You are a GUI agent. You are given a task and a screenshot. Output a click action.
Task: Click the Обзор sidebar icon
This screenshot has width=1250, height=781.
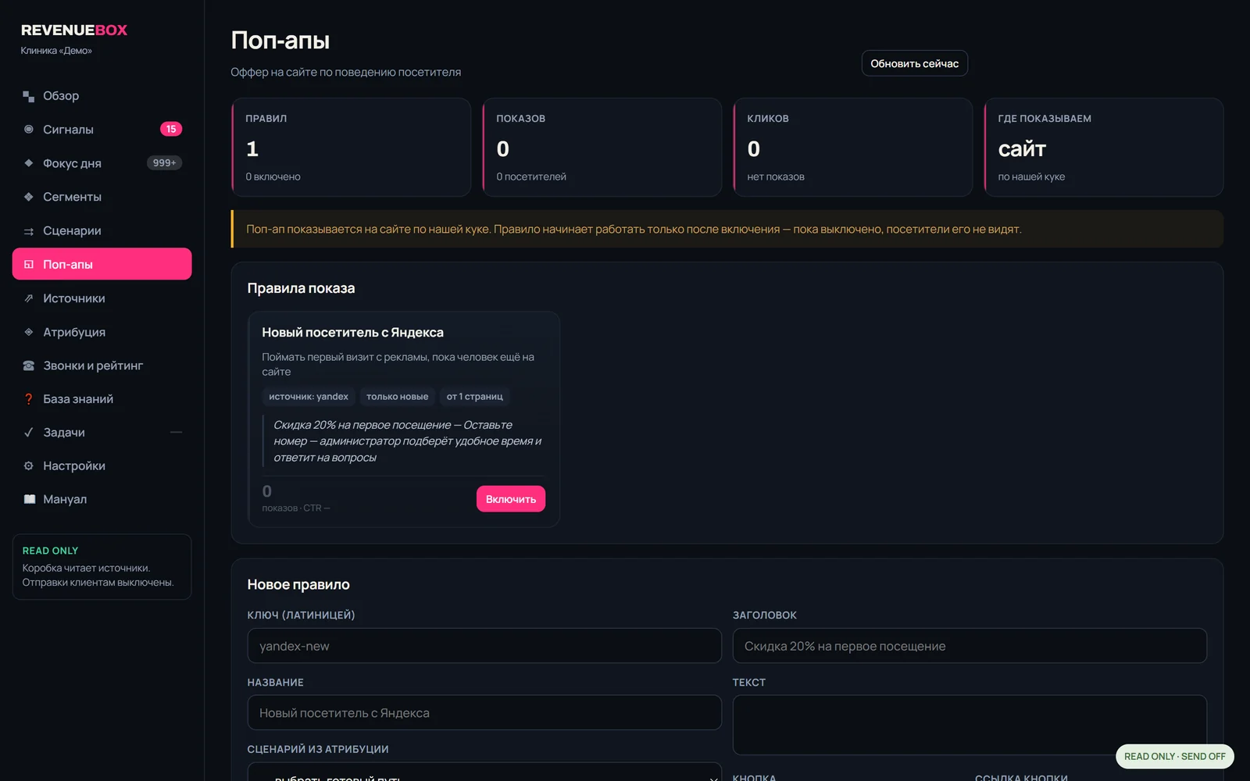pyautogui.click(x=29, y=96)
